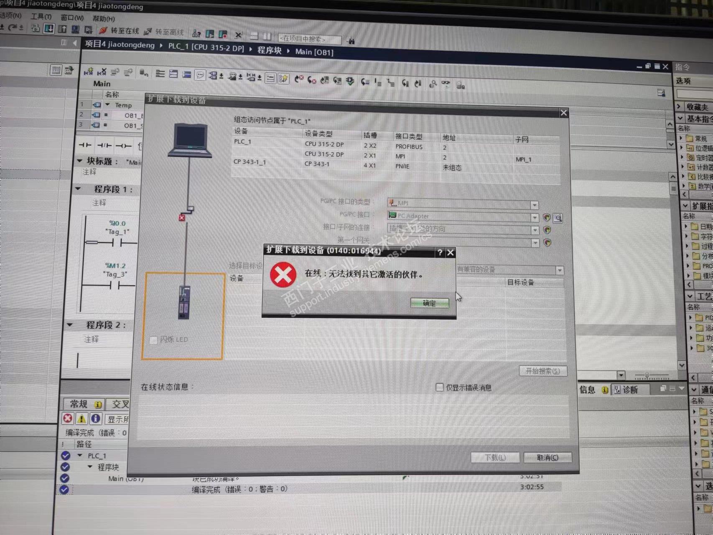This screenshot has width=713, height=535.
Task: Open the 工具(T) menu
Action: click(x=41, y=16)
